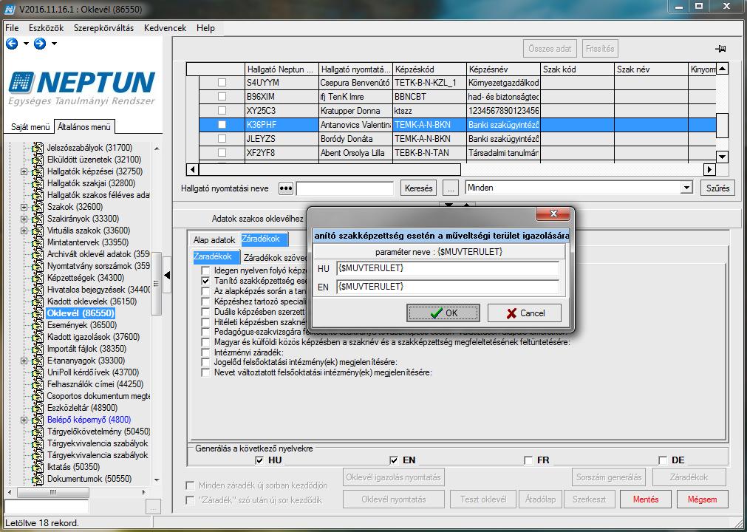This screenshot has height=532, width=747.
Task: Click the forward navigation arrow icon
Action: [x=40, y=44]
